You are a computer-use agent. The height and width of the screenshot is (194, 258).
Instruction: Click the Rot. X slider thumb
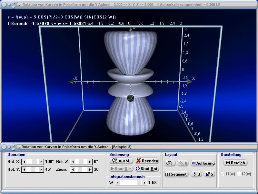35,162
